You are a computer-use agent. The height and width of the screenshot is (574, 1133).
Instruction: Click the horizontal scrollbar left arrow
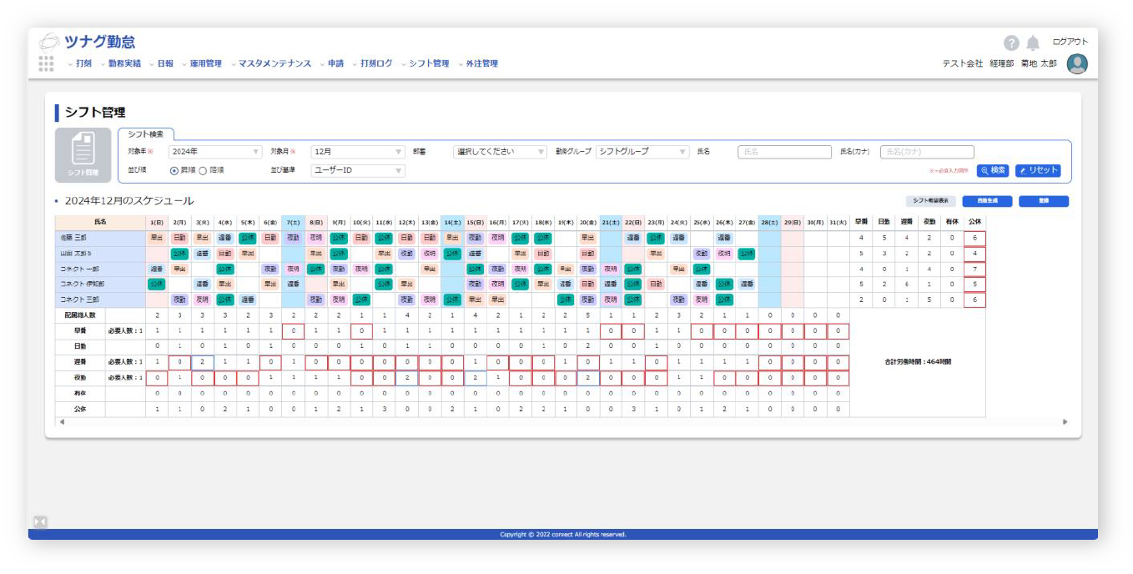[x=60, y=422]
